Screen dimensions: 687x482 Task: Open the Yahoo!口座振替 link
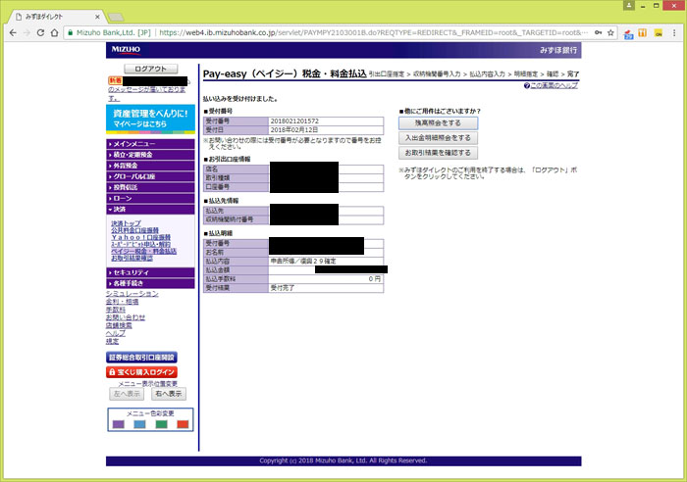tap(140, 237)
